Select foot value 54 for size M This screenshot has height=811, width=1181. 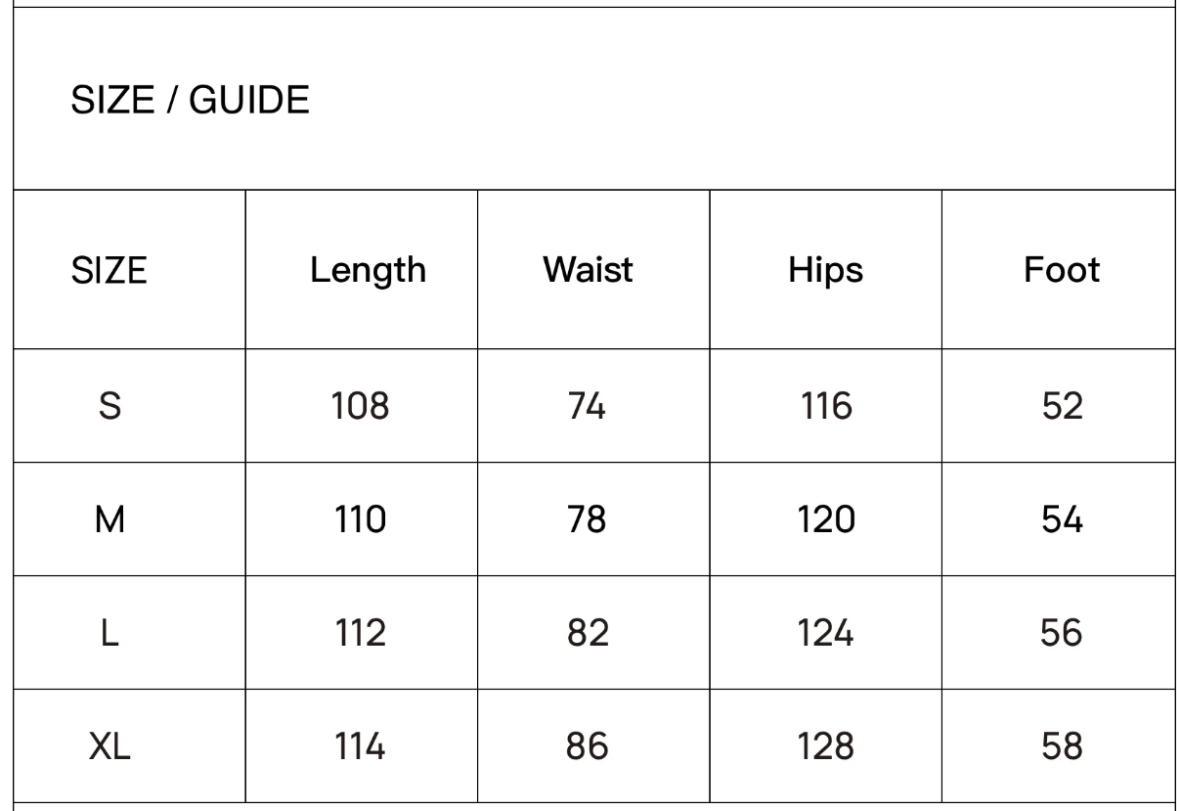point(1061,519)
